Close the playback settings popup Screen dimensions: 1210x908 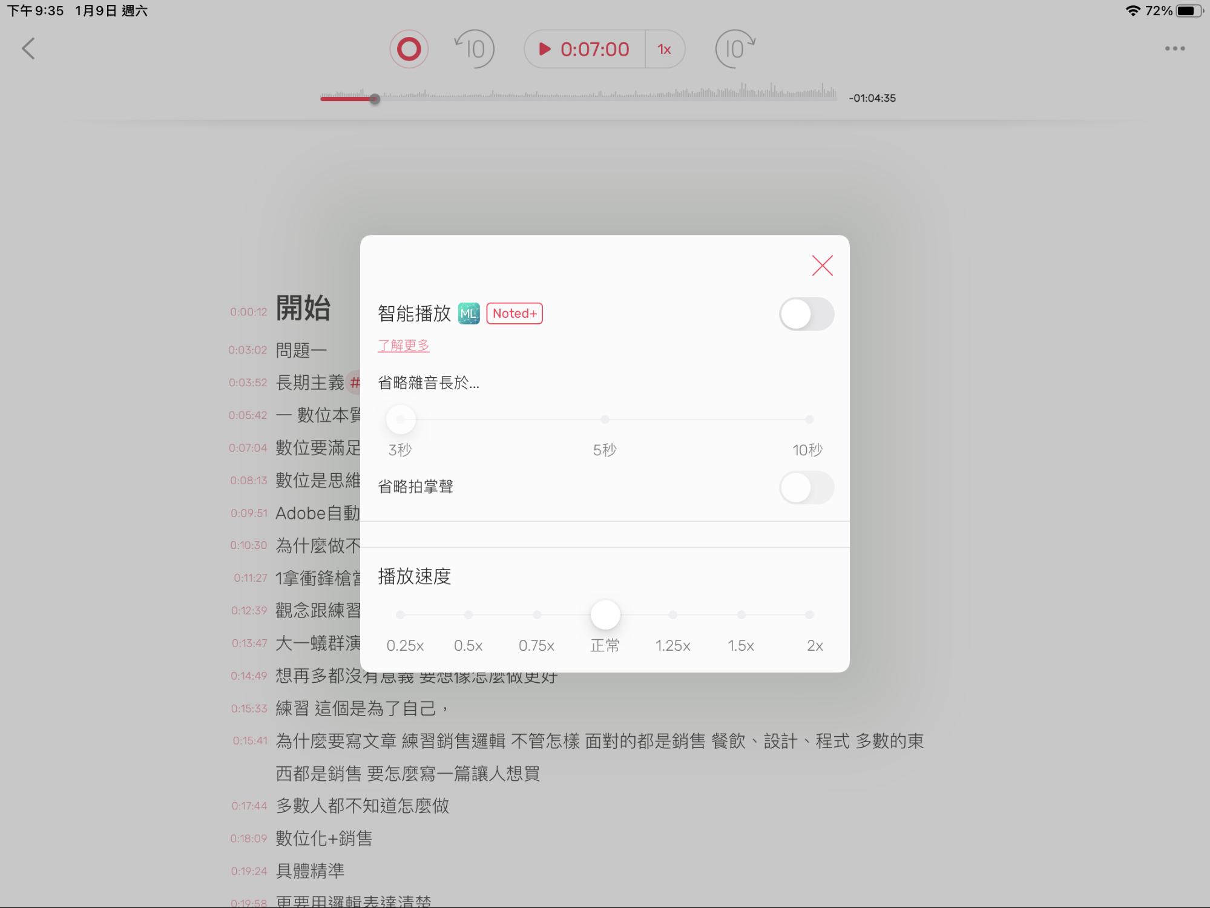[822, 265]
